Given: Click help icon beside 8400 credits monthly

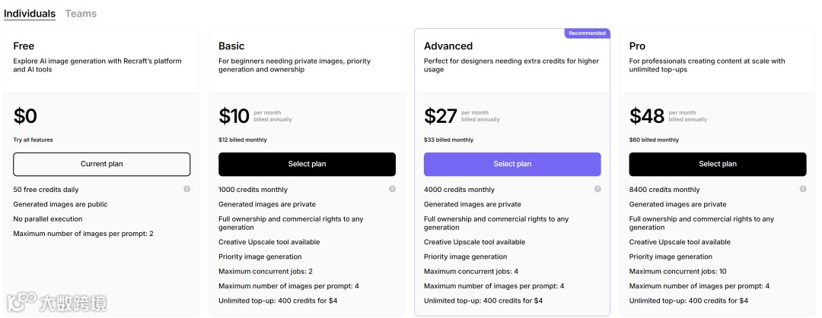Looking at the screenshot, I should 803,189.
